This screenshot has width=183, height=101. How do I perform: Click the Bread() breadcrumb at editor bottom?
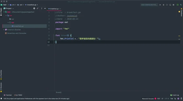point(59,92)
